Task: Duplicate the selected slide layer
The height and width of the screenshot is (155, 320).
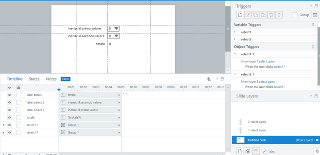Action: [x=247, y=151]
